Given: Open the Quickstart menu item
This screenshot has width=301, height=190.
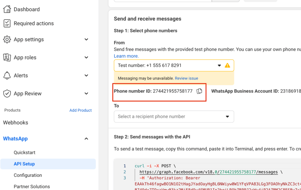Looking at the screenshot, I should (24, 153).
